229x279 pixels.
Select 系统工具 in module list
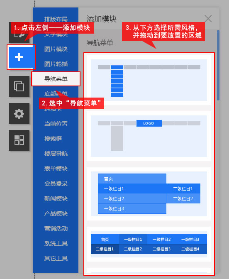(x=56, y=243)
